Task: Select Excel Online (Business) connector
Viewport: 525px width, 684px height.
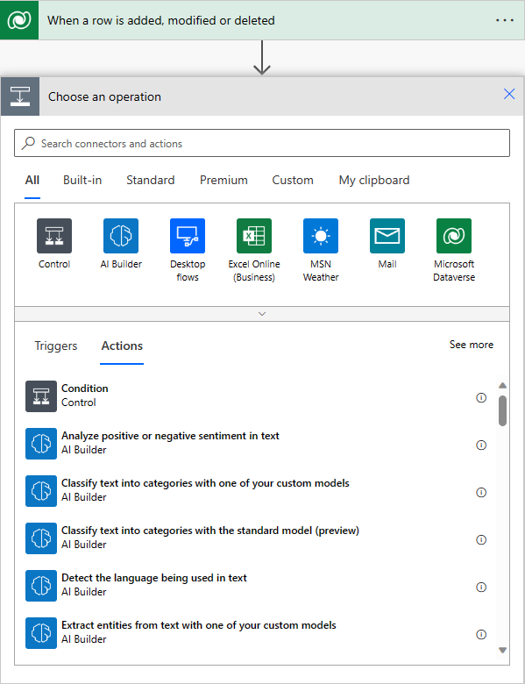Action: [x=254, y=236]
